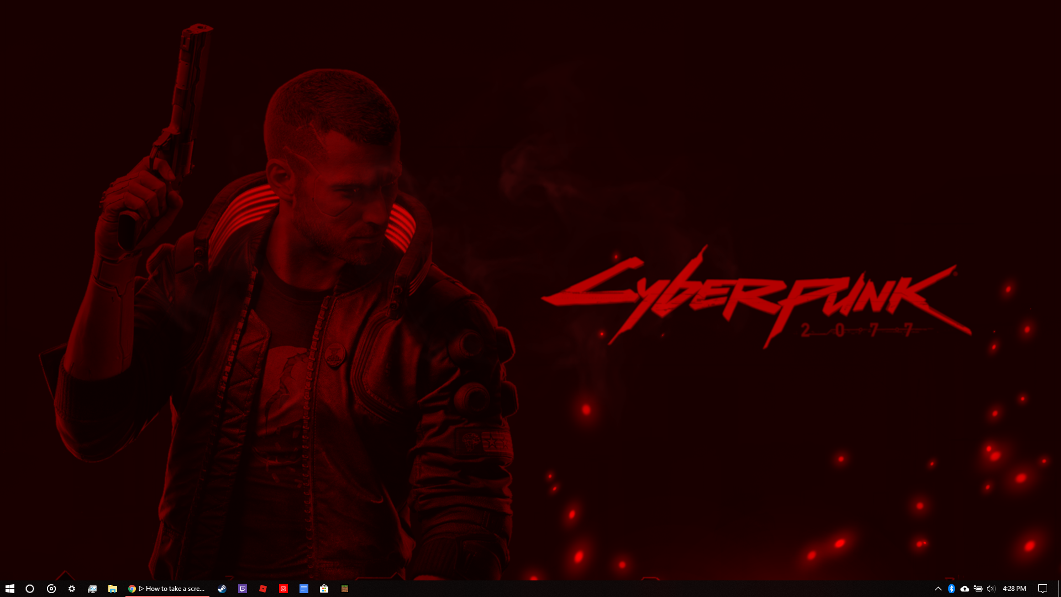Open the Action Center notifications
Image resolution: width=1061 pixels, height=597 pixels.
(1043, 589)
